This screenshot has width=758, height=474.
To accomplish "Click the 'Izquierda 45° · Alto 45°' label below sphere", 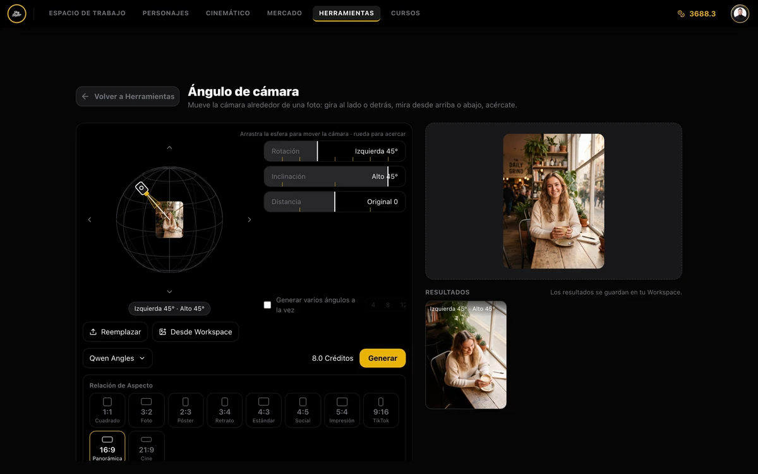I will pos(169,309).
